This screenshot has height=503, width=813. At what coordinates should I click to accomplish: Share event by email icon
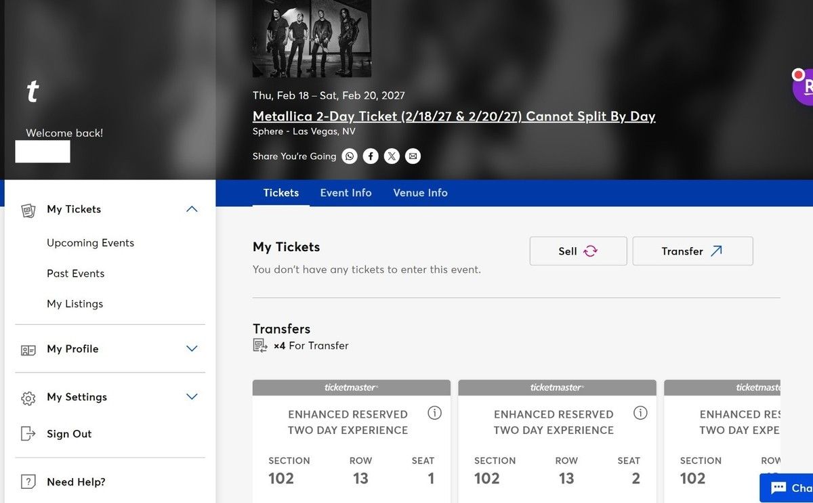pyautogui.click(x=413, y=156)
